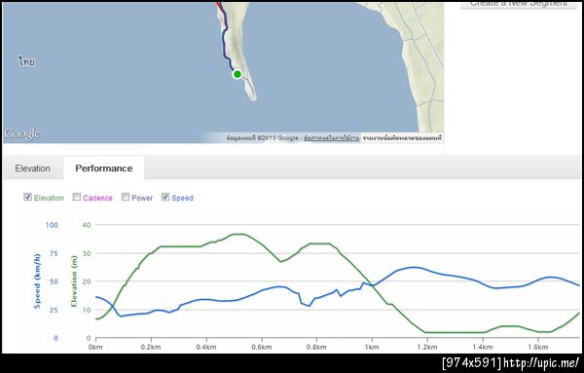Switch to the Elevation tab

(x=33, y=168)
